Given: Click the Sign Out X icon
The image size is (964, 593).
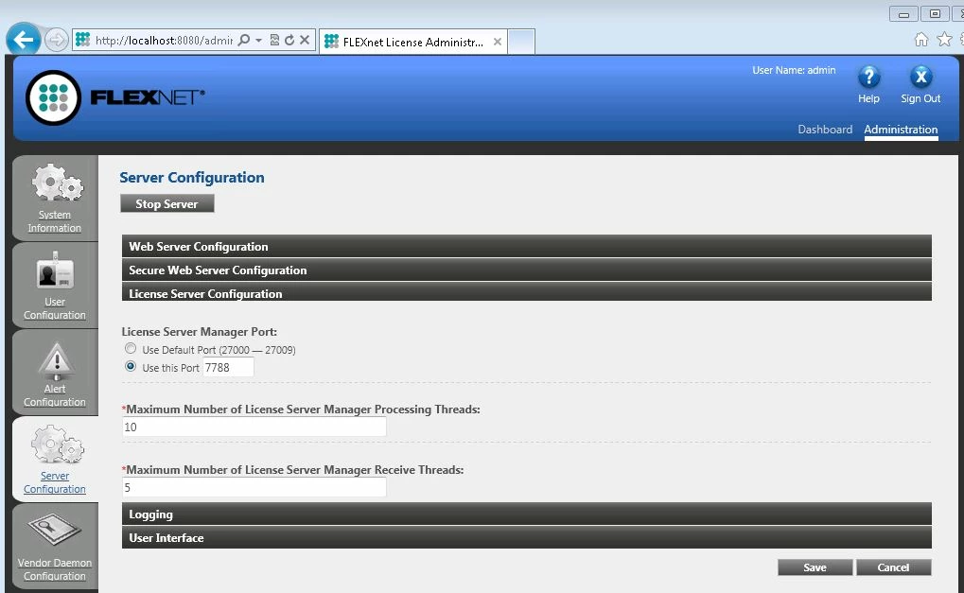Looking at the screenshot, I should click(x=920, y=78).
